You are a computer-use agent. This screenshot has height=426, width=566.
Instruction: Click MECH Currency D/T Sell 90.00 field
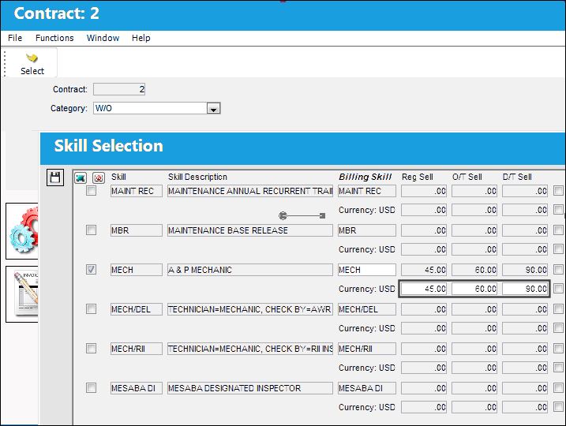(525, 289)
